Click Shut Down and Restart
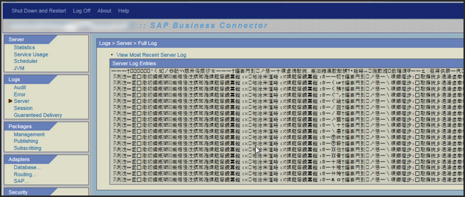The width and height of the screenshot is (465, 197). (x=39, y=11)
